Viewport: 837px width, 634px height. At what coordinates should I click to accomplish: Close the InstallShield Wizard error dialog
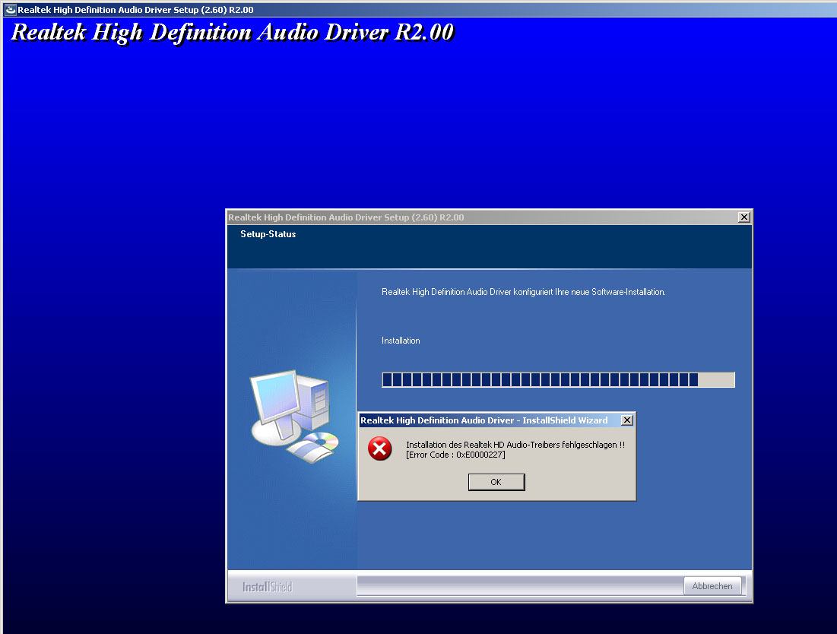[x=627, y=420]
